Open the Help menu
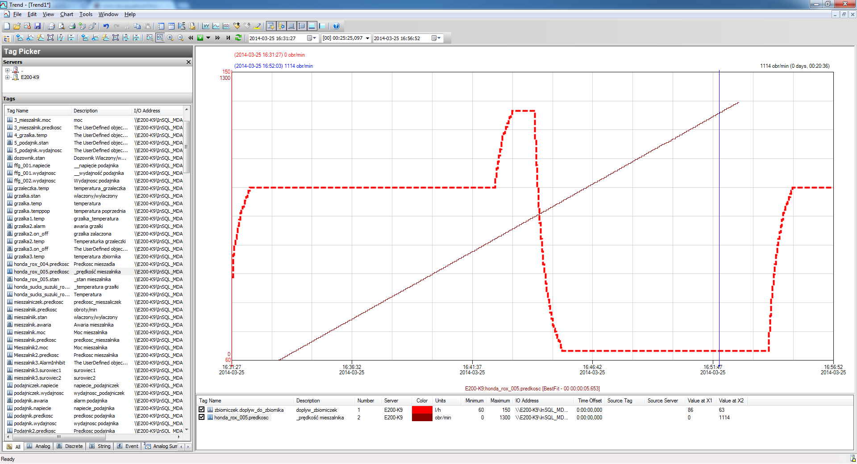 [130, 14]
